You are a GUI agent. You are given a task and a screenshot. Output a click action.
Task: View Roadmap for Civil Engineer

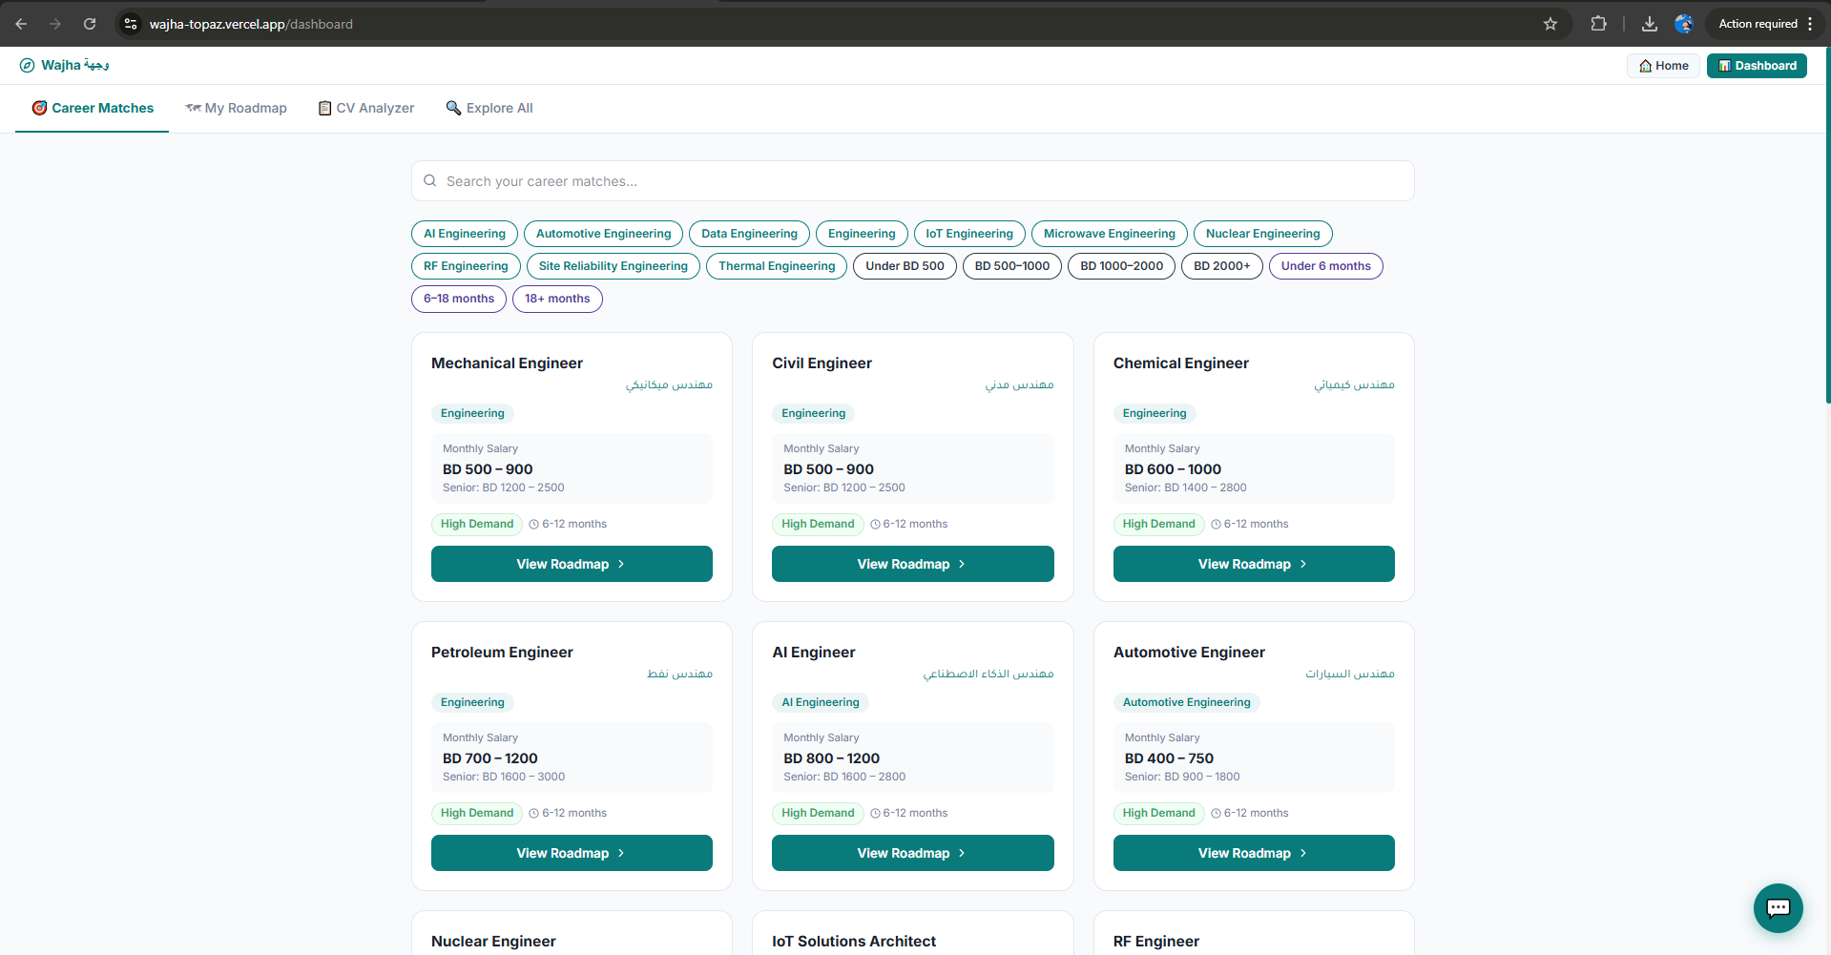pyautogui.click(x=912, y=564)
